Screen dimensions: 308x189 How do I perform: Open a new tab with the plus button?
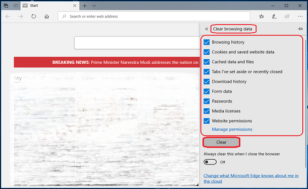[x=85, y=6]
